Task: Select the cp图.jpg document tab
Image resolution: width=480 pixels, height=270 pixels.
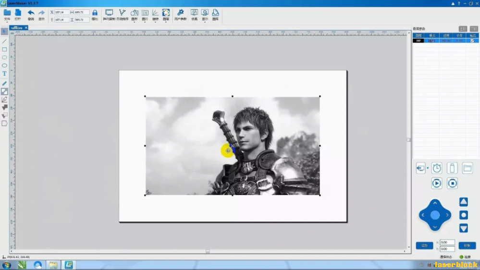Action: pos(16,28)
